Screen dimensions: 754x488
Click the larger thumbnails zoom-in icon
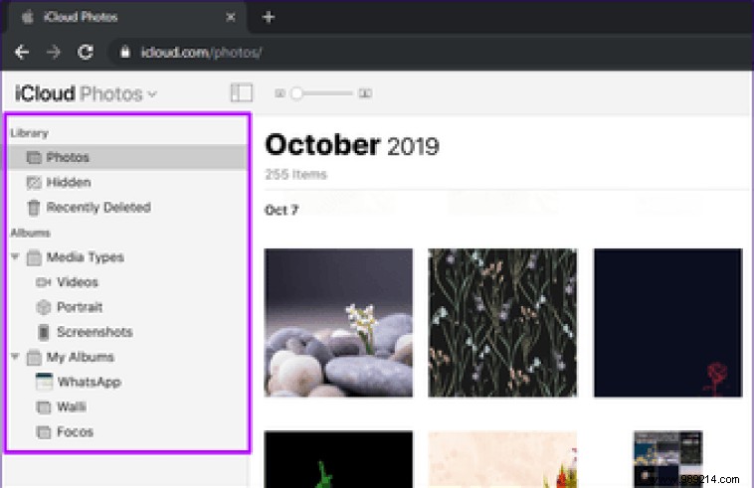coord(365,93)
